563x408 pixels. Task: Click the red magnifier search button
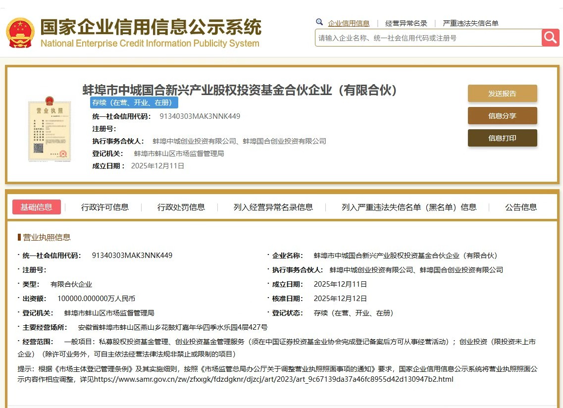tap(550, 38)
